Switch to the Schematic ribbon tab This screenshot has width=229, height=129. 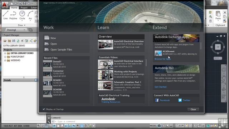[34, 8]
